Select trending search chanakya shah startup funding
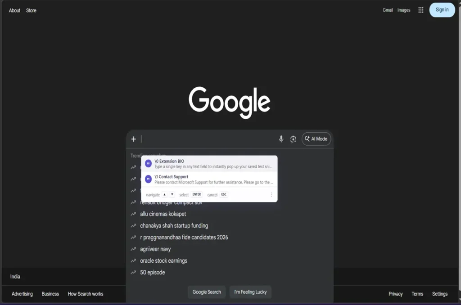Image resolution: width=461 pixels, height=305 pixels. pos(175,225)
